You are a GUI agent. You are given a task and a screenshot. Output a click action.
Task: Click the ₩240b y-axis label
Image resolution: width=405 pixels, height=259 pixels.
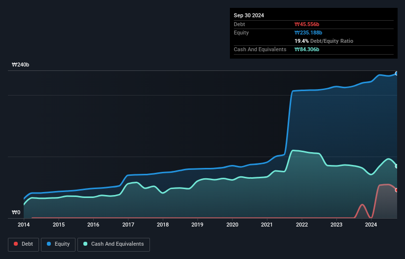(x=20, y=65)
